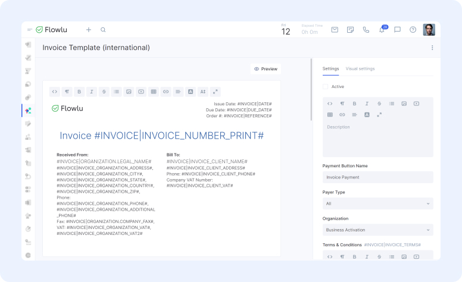Switch to the Settings tab
The image size is (462, 282).
click(x=330, y=68)
